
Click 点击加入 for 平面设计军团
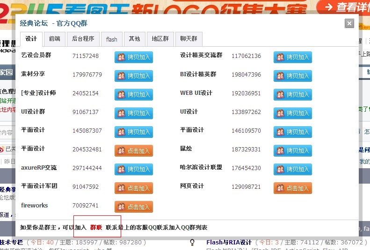[134, 188]
